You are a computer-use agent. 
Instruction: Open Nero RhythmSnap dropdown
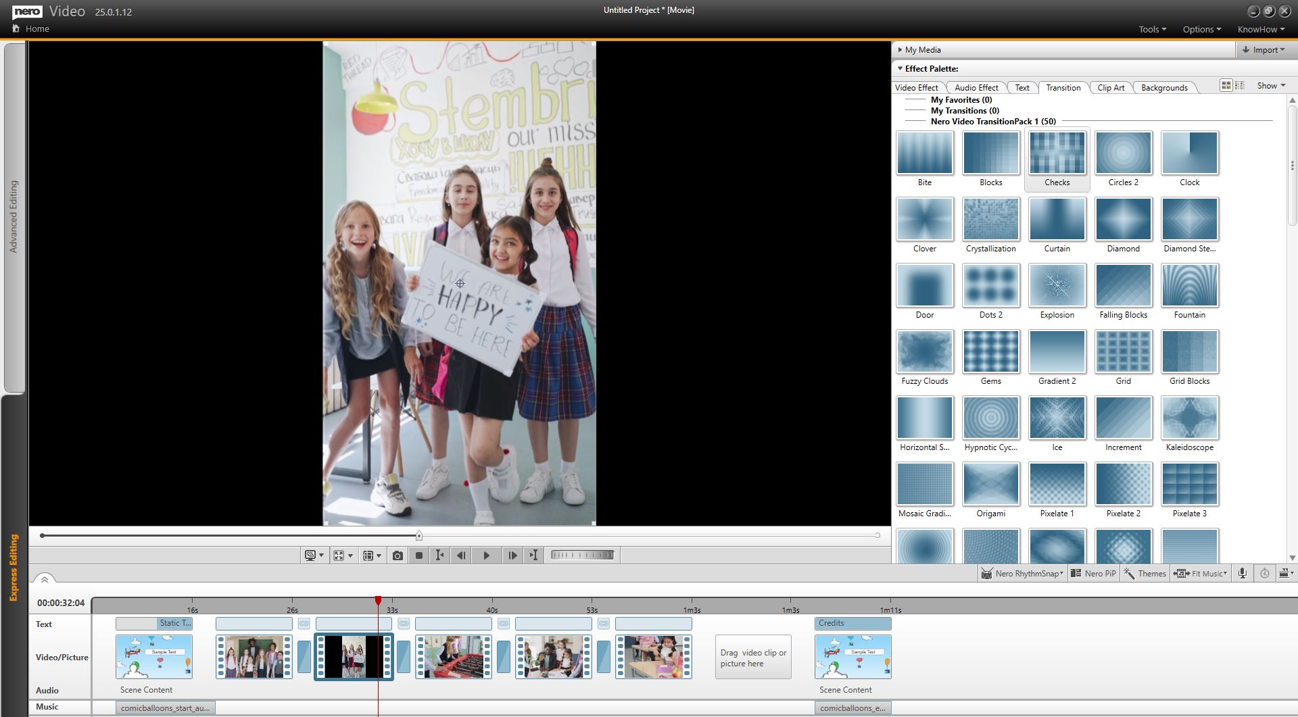[x=1023, y=573]
